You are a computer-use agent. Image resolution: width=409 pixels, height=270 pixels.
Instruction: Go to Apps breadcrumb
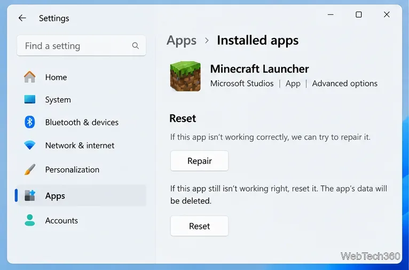[182, 41]
